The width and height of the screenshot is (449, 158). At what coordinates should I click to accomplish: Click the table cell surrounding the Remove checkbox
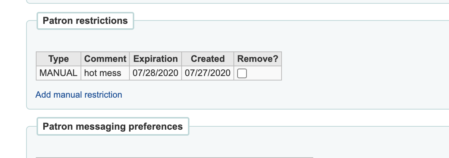(x=264, y=73)
